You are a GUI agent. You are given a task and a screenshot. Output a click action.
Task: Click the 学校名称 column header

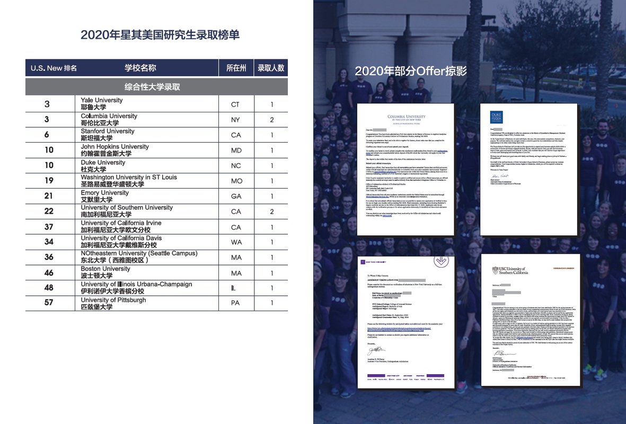coord(140,68)
